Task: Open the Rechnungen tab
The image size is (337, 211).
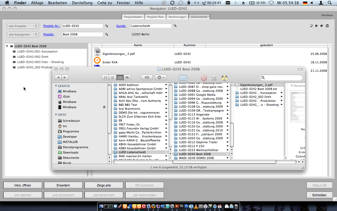Action: pyautogui.click(x=177, y=17)
